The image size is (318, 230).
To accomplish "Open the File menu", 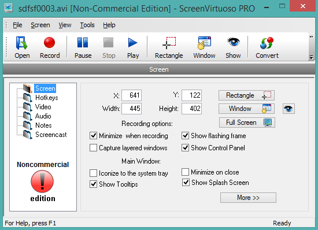I will [17, 25].
